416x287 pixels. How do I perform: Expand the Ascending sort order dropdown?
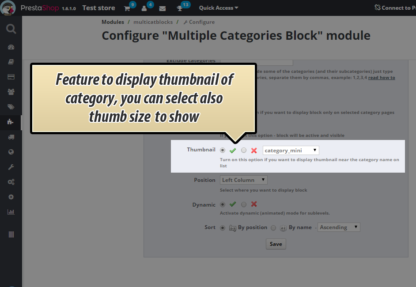point(339,227)
